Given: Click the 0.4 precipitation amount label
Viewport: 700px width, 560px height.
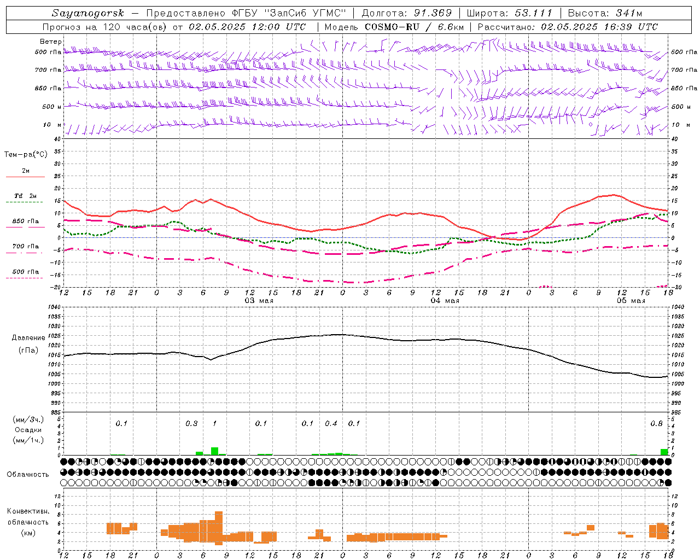Looking at the screenshot, I should tap(331, 424).
